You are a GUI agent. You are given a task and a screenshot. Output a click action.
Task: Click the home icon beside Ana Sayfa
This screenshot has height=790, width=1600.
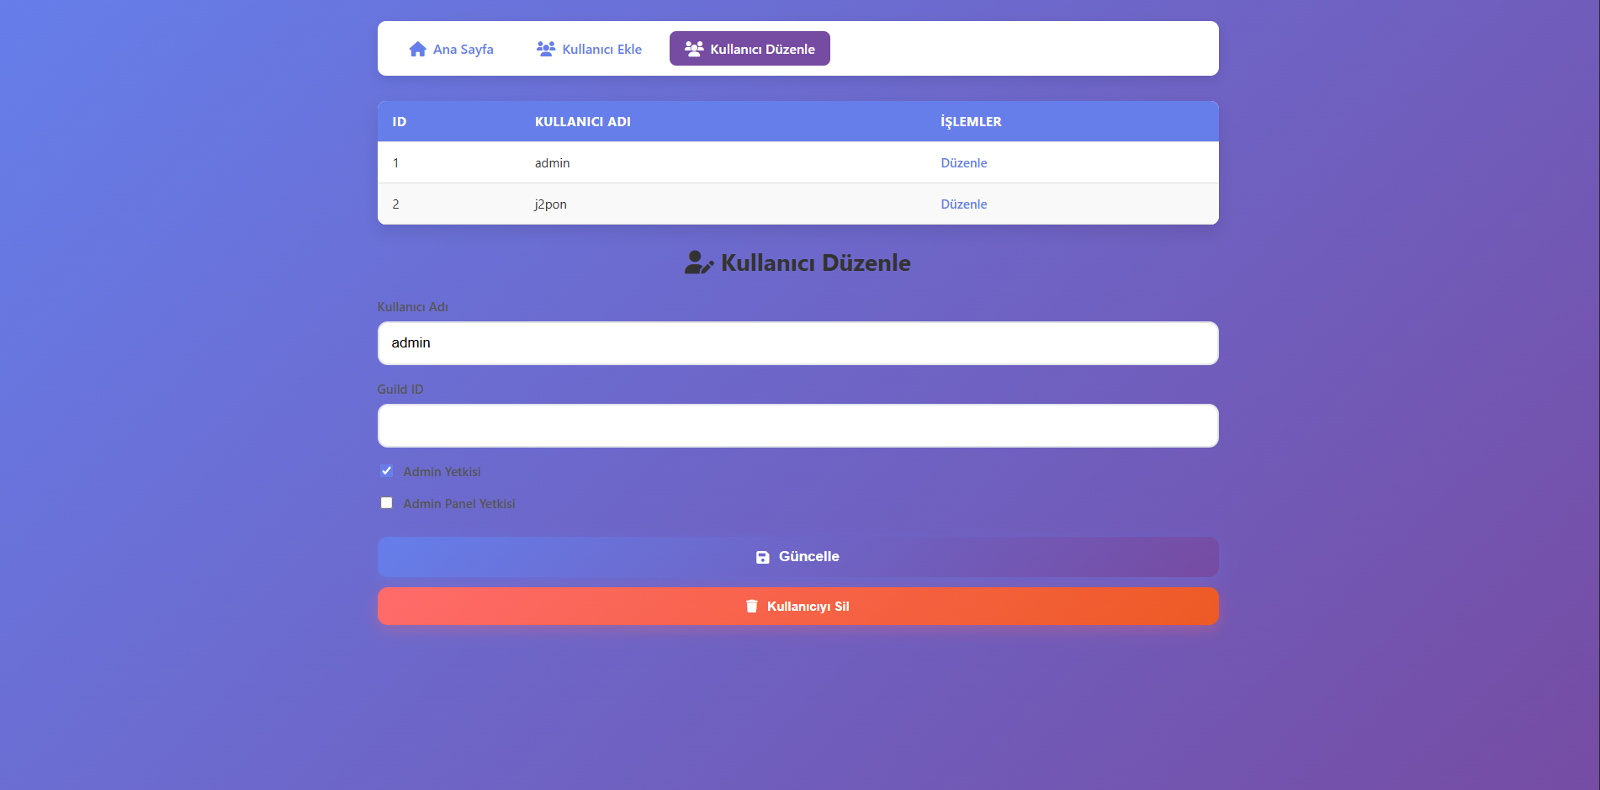(417, 49)
